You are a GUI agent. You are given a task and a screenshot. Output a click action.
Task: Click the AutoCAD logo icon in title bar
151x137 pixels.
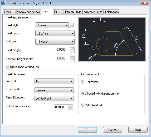tap(3, 3)
